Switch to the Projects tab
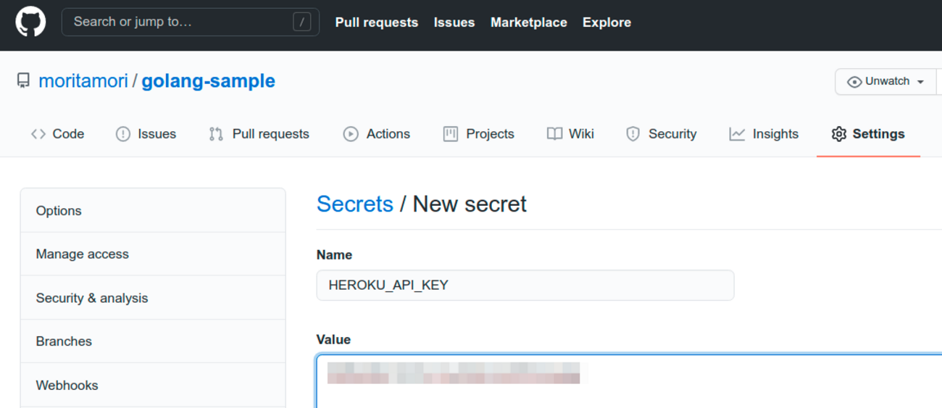The image size is (942, 408). 490,134
